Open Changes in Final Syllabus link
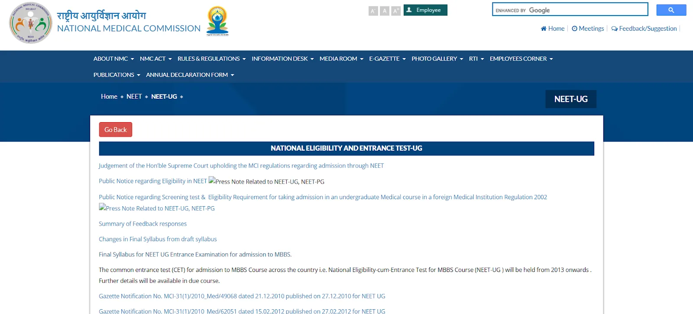 click(158, 239)
